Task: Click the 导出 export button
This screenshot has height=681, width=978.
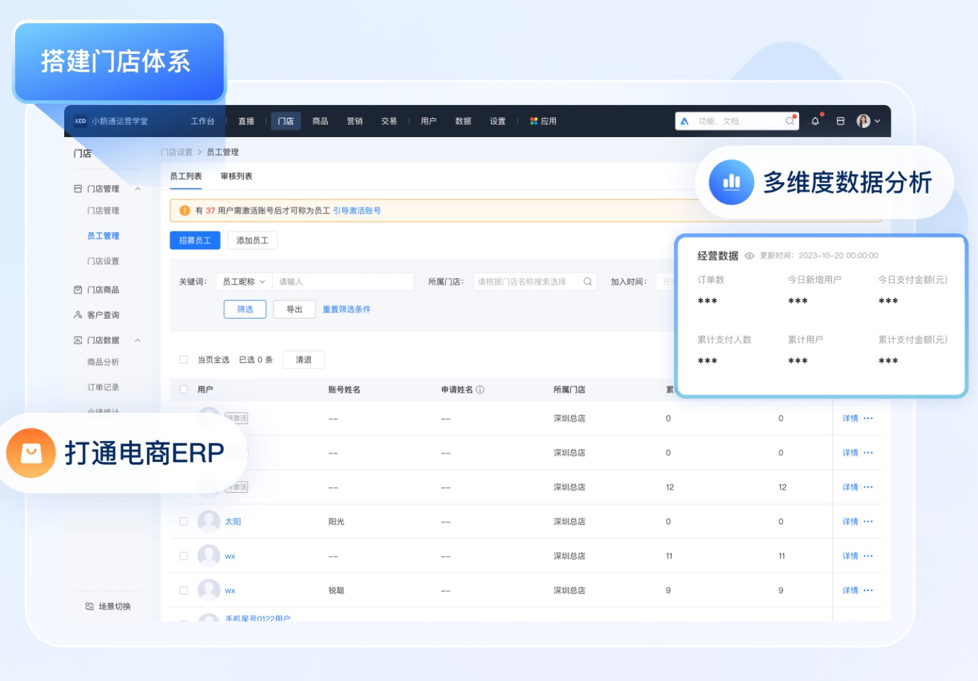Action: 294,310
